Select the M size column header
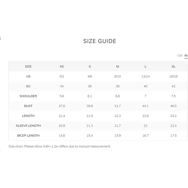 [118, 66]
